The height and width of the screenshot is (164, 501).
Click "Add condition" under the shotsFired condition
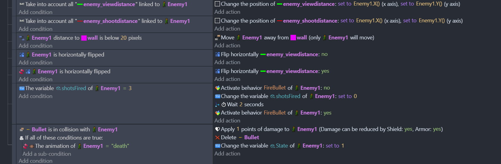click(x=36, y=96)
